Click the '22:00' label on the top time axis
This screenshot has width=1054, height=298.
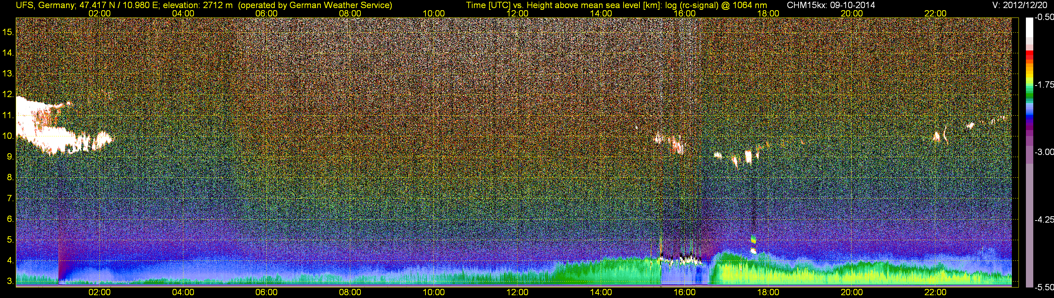coord(935,13)
